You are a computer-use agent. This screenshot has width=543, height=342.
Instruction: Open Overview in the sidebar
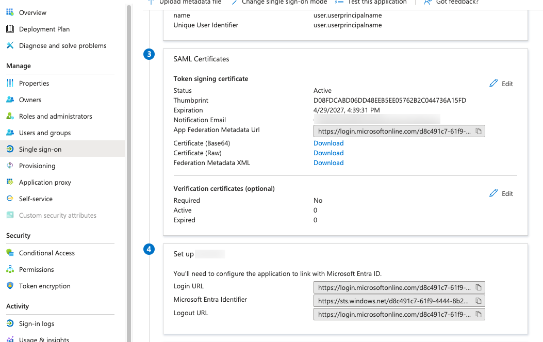(x=32, y=12)
